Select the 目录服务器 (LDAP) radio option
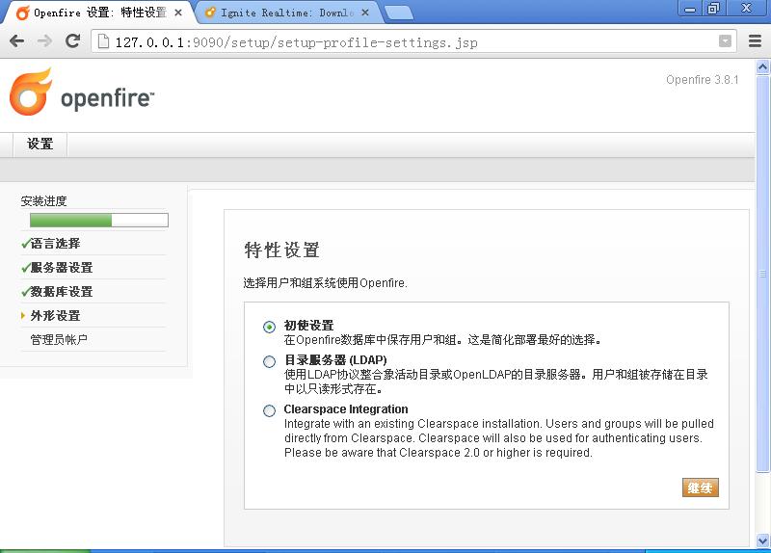The width and height of the screenshot is (771, 553). [269, 362]
